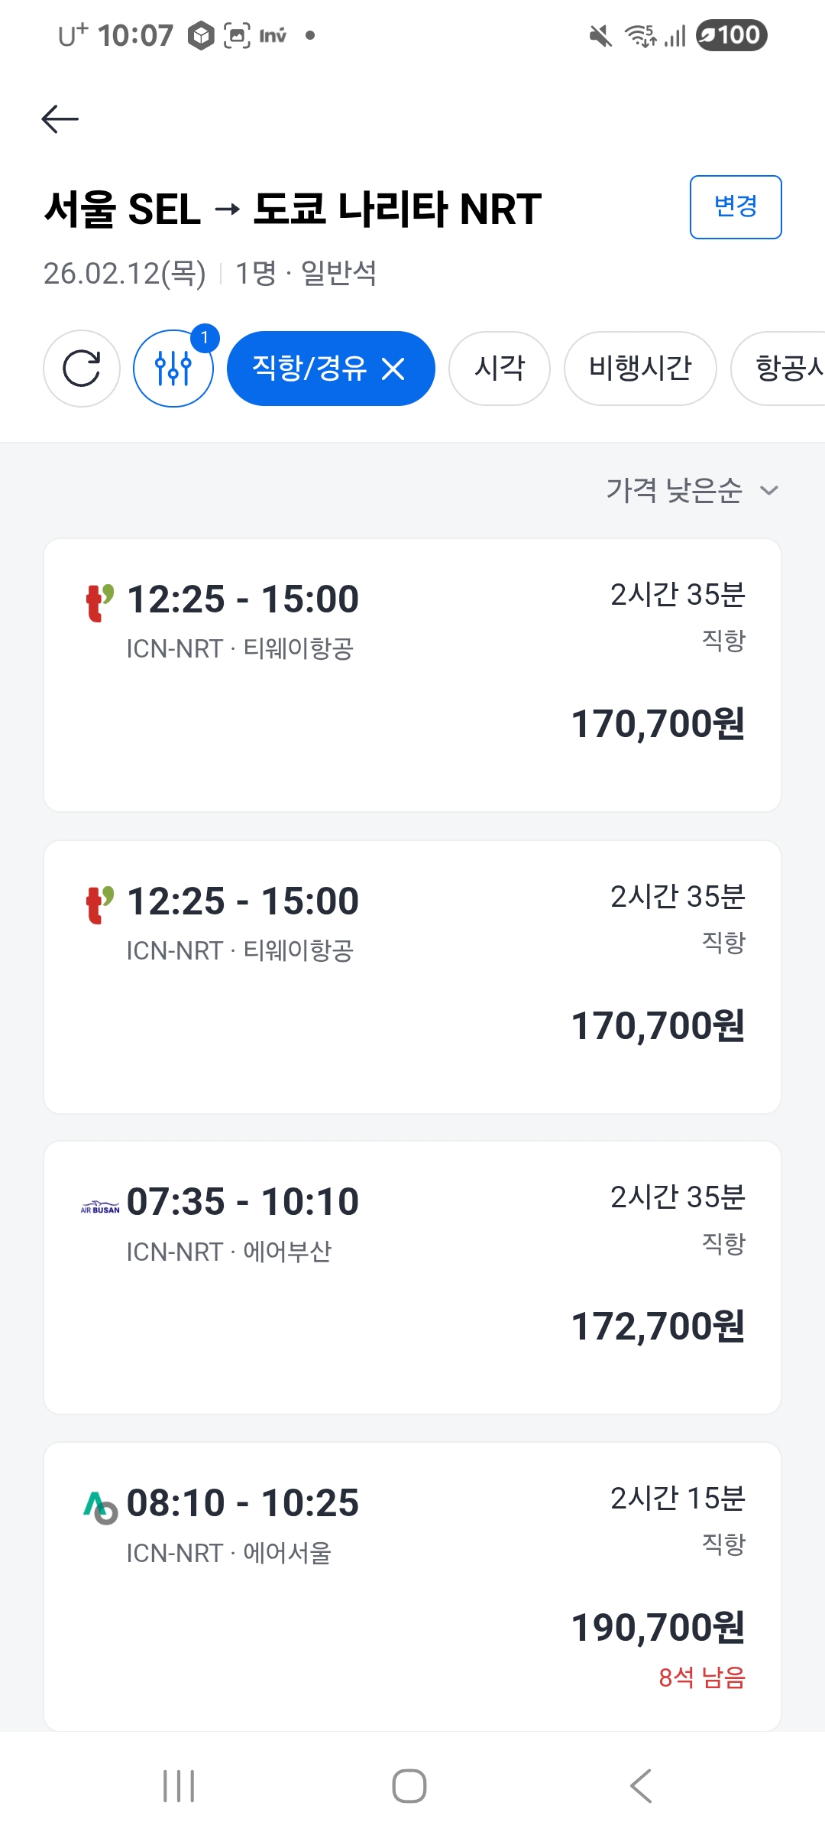The image size is (825, 1835).
Task: Tap the Air Seoul airline logo
Action: 100,1507
